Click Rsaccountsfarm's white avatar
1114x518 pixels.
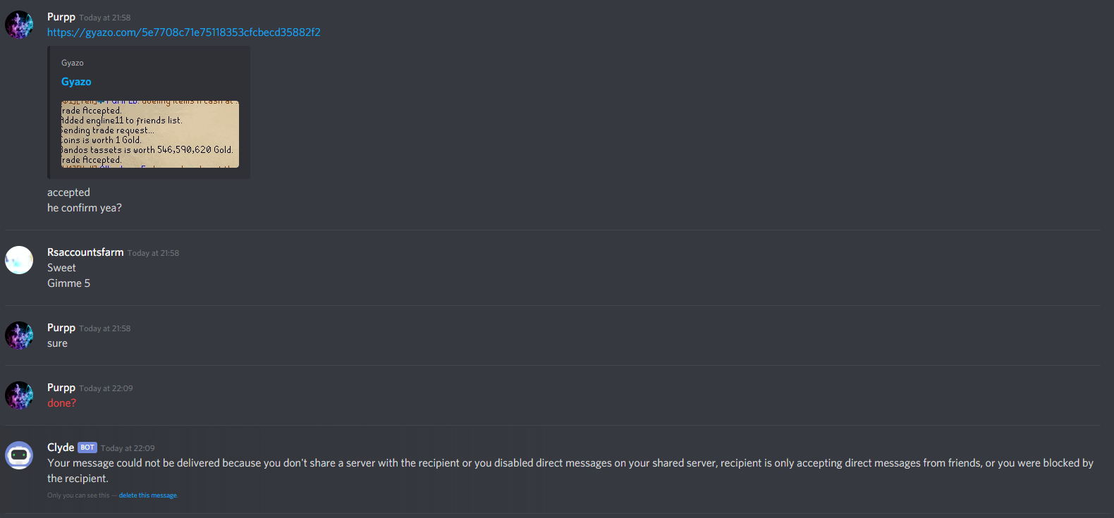(x=19, y=260)
